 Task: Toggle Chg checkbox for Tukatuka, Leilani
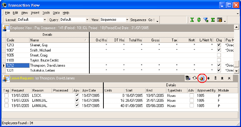[x=219, y=70]
